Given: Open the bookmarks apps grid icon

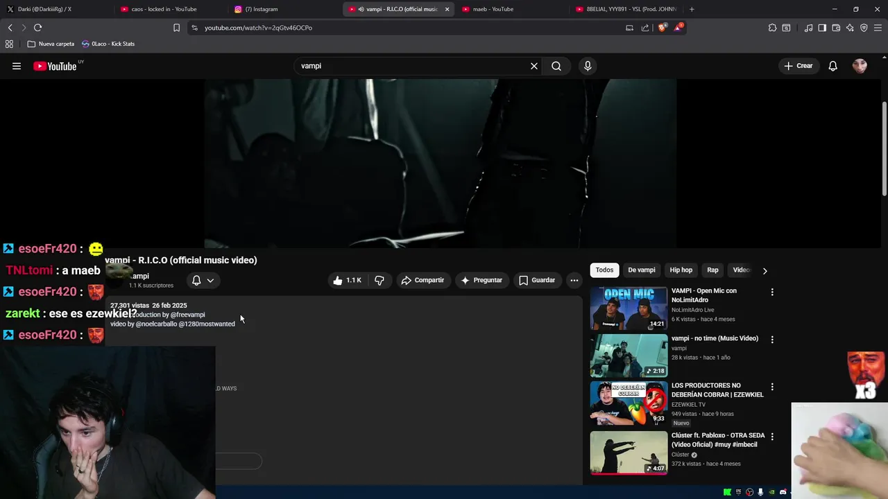Looking at the screenshot, I should click(9, 44).
